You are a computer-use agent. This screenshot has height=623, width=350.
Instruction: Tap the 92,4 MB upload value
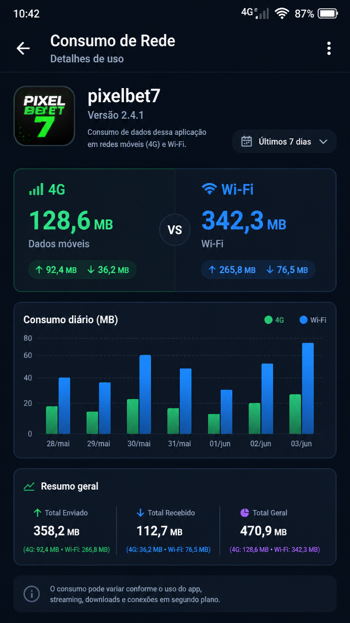[56, 270]
